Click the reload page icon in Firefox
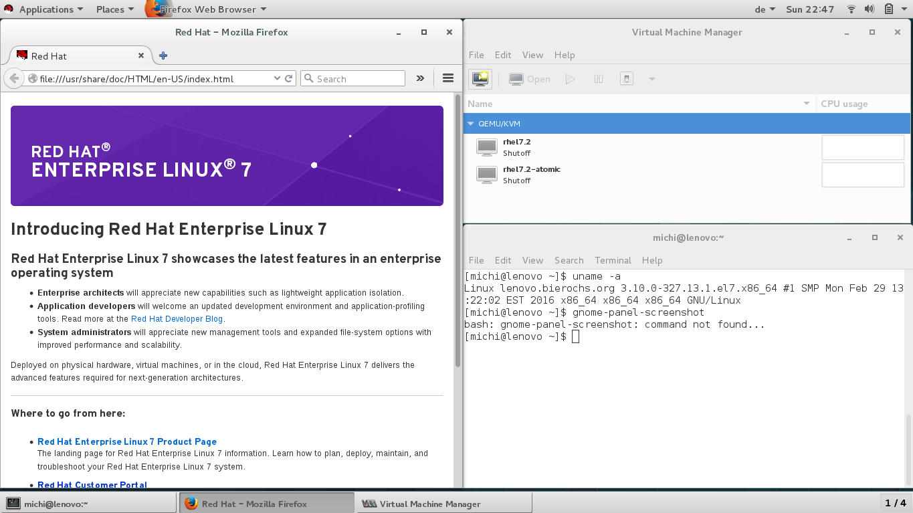The width and height of the screenshot is (913, 513). click(289, 78)
